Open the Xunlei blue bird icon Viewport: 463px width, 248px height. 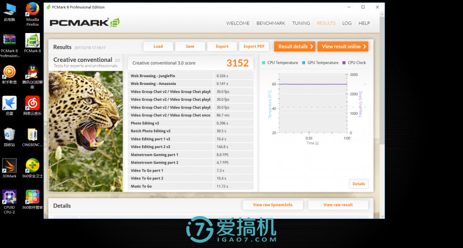9,105
